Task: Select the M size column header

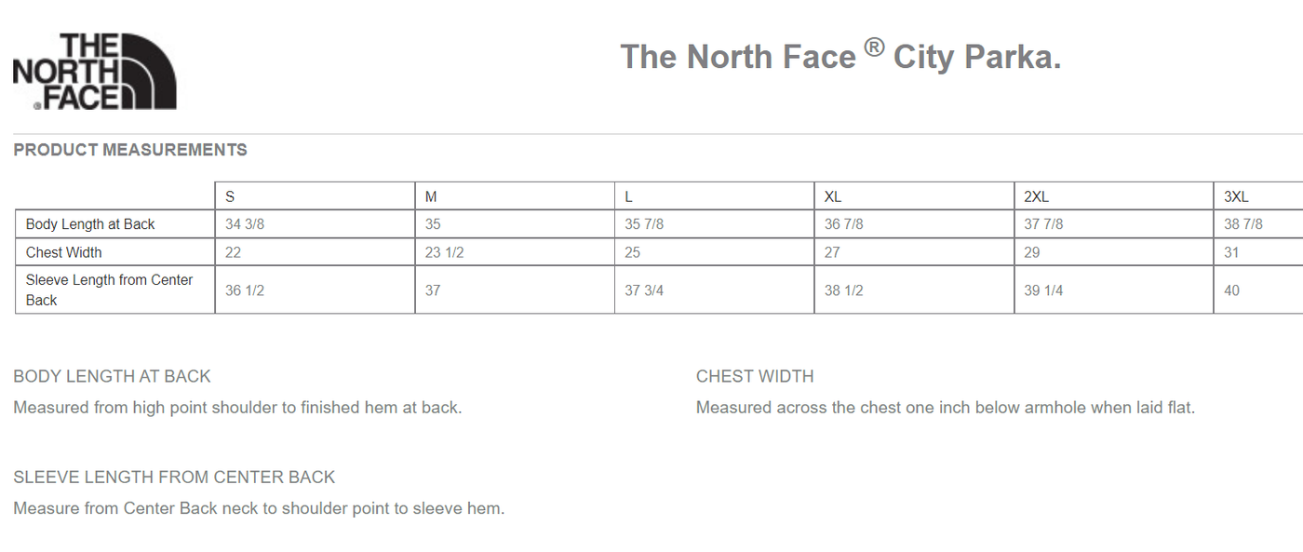Action: click(431, 196)
